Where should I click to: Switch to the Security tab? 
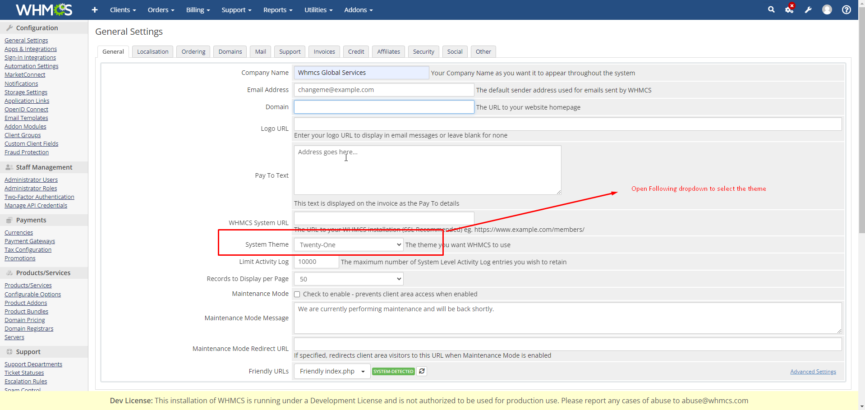423,52
